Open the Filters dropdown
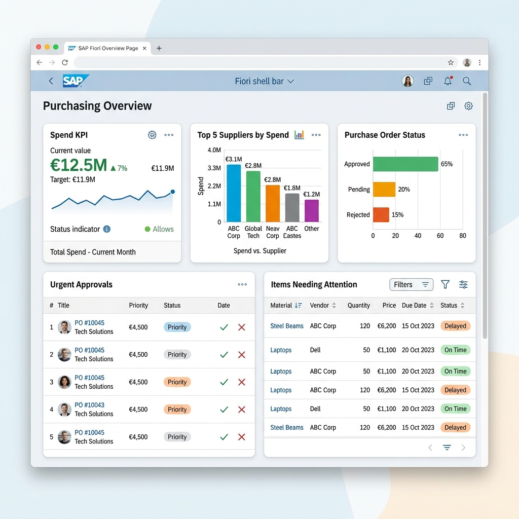Viewport: 519px width, 519px height. 411,285
